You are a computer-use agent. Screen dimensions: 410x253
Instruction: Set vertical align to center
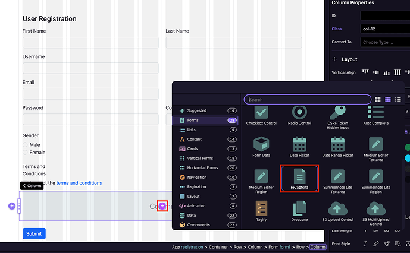coord(375,72)
